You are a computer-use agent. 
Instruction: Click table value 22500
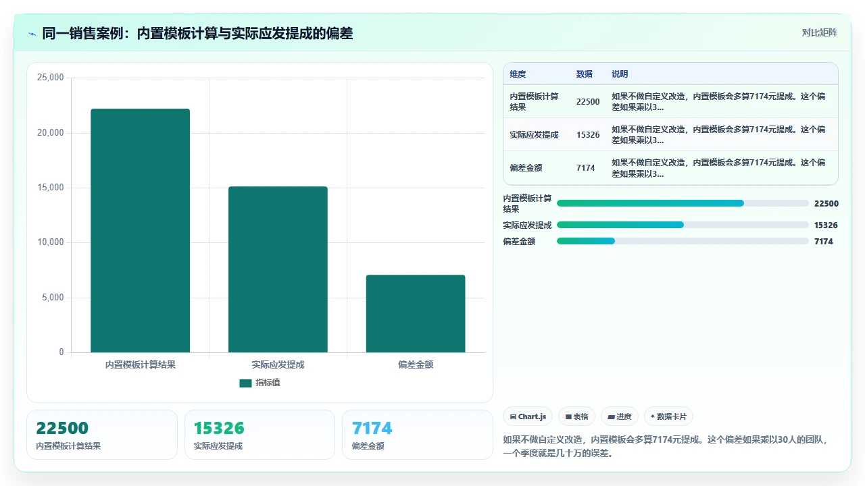coord(588,101)
